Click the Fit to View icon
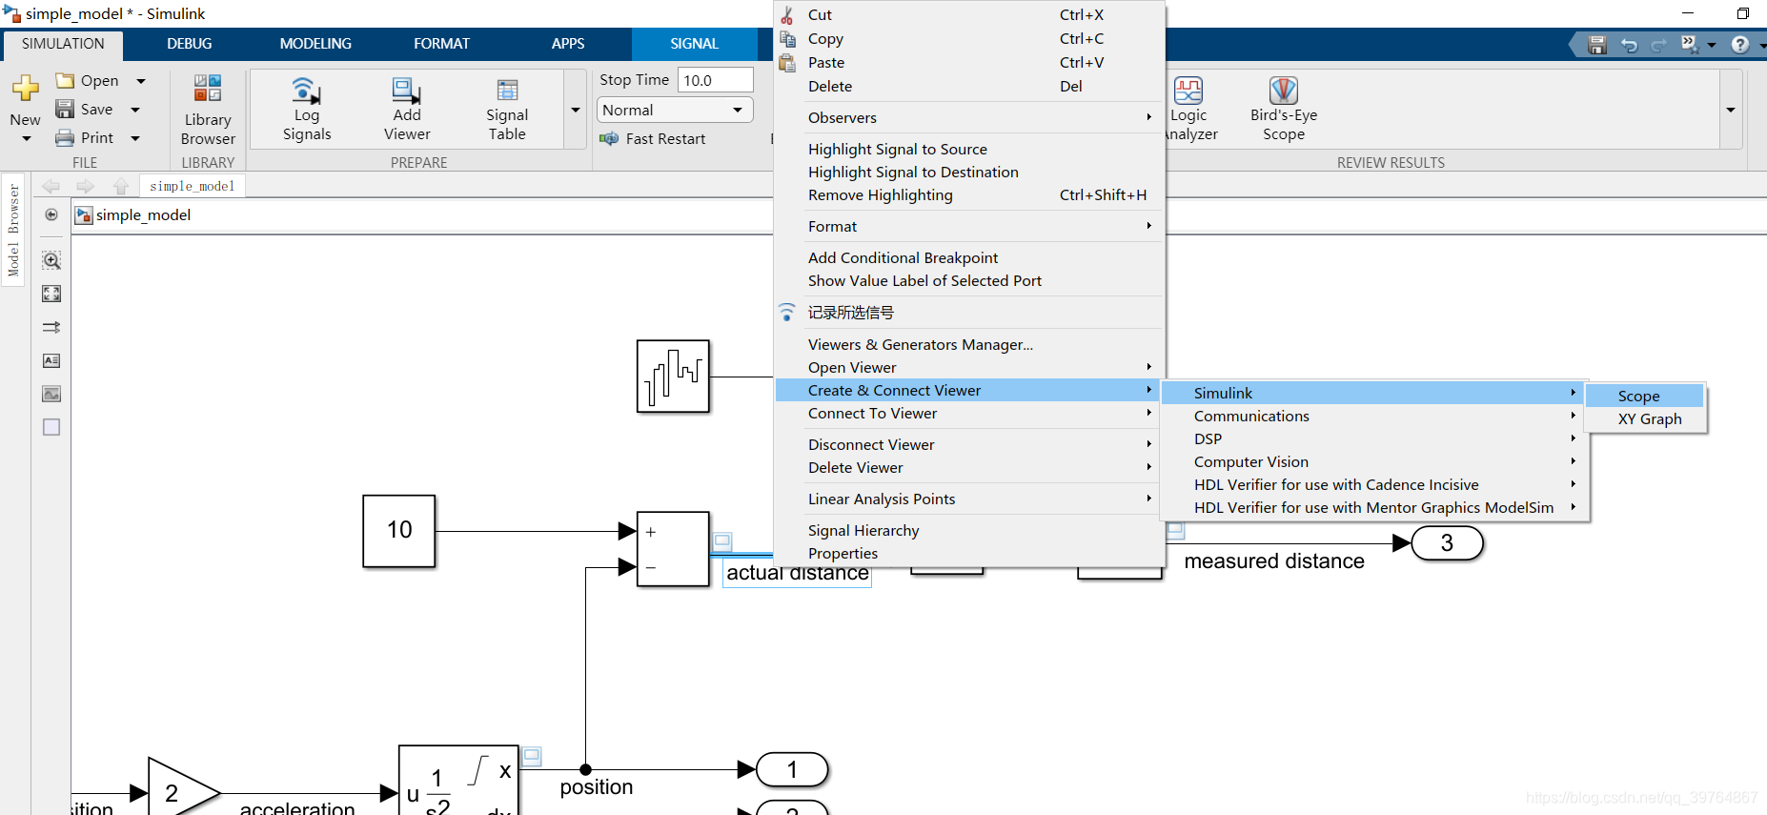This screenshot has width=1767, height=815. (51, 294)
